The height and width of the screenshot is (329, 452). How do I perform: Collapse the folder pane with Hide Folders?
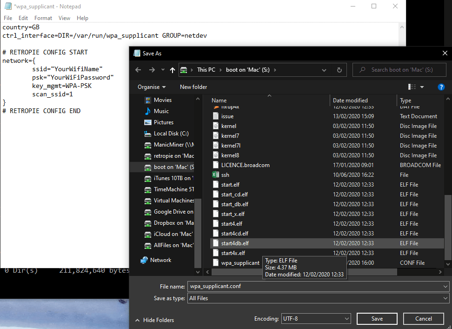154,320
